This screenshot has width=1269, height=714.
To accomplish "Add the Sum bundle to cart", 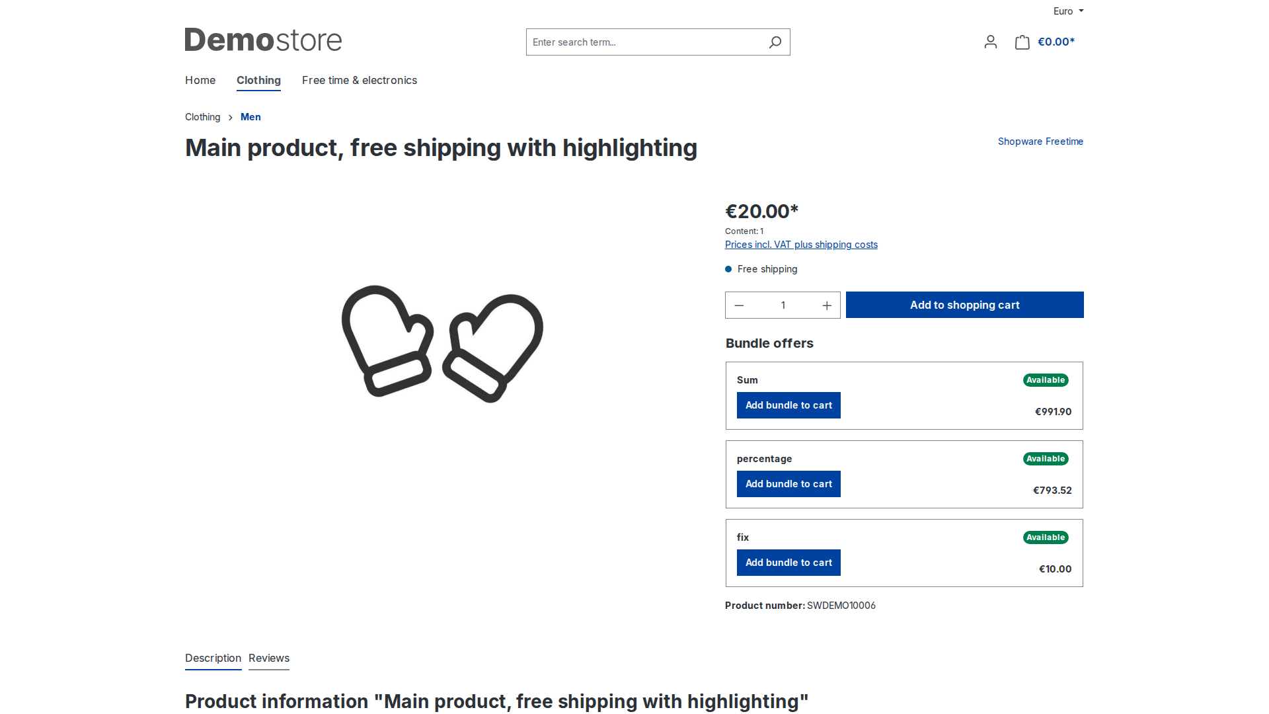I will tap(788, 405).
